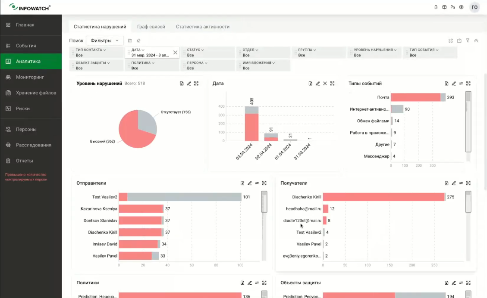Export the Уровень нарушений widget
This screenshot has height=298, width=487.
tap(182, 84)
